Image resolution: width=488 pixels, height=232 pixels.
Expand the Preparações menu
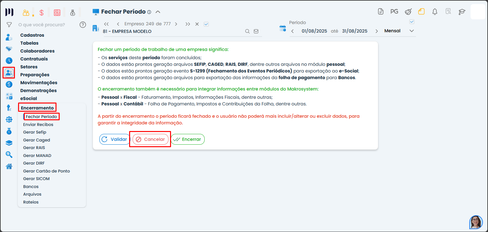35,75
